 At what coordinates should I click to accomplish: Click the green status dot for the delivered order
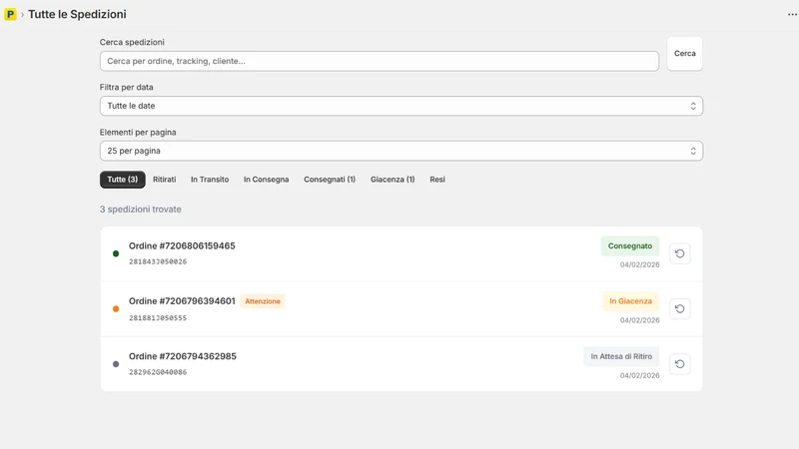click(x=116, y=253)
